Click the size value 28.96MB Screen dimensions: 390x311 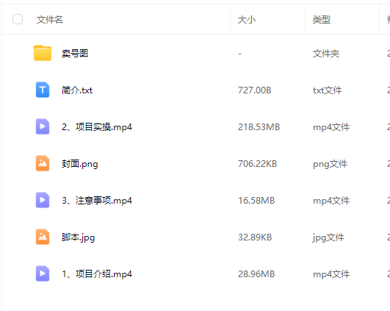coord(256,274)
